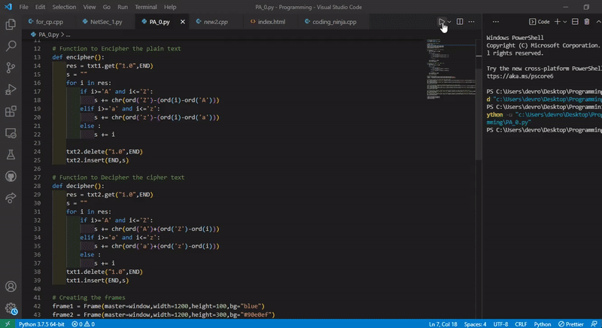Viewport: 602px width, 328px height.
Task: Click the breadcrumb ellipsis after PA_0.py
Action: [68, 35]
